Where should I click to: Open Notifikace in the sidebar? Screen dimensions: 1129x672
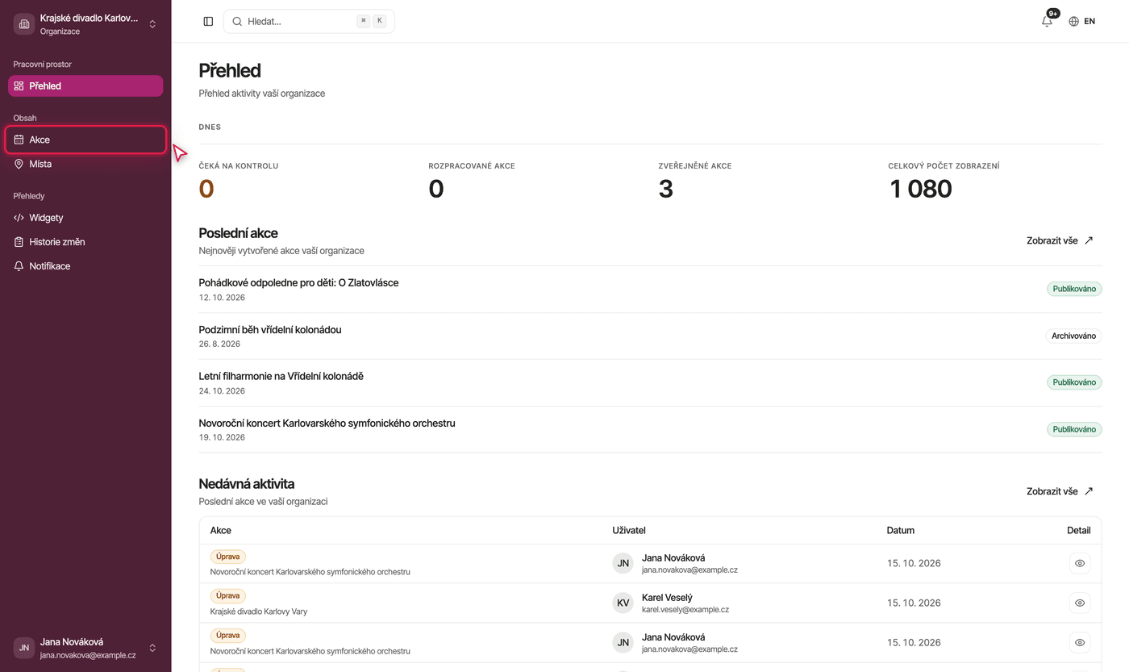pos(85,266)
